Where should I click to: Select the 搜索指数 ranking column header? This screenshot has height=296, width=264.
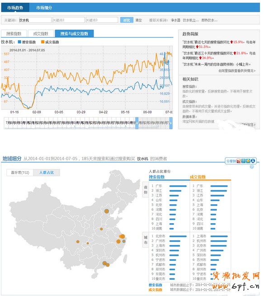[x=157, y=177]
